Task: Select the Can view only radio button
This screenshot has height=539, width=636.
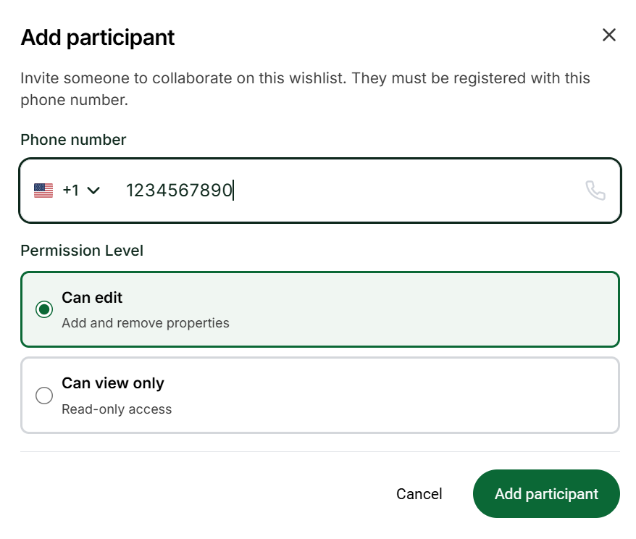Action: pyautogui.click(x=44, y=396)
